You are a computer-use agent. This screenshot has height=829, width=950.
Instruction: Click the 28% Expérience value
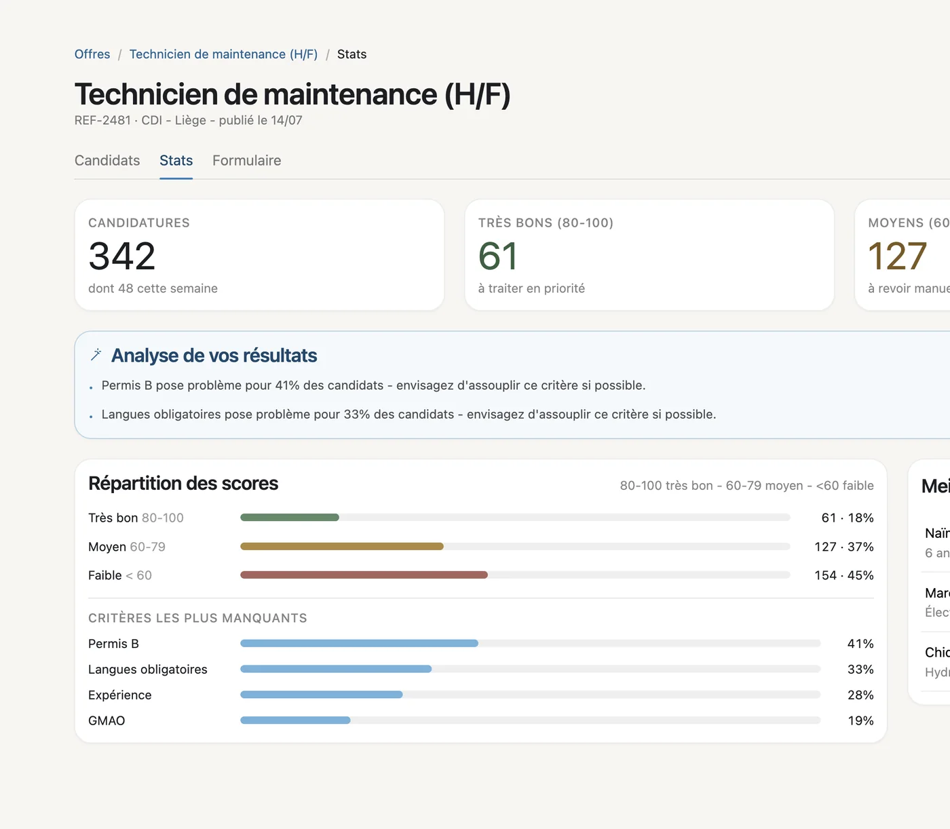point(860,695)
